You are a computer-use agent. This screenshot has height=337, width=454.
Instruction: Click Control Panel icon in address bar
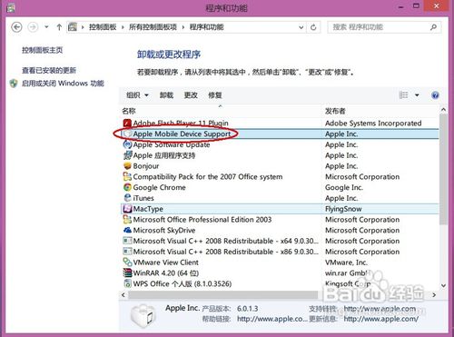click(73, 27)
